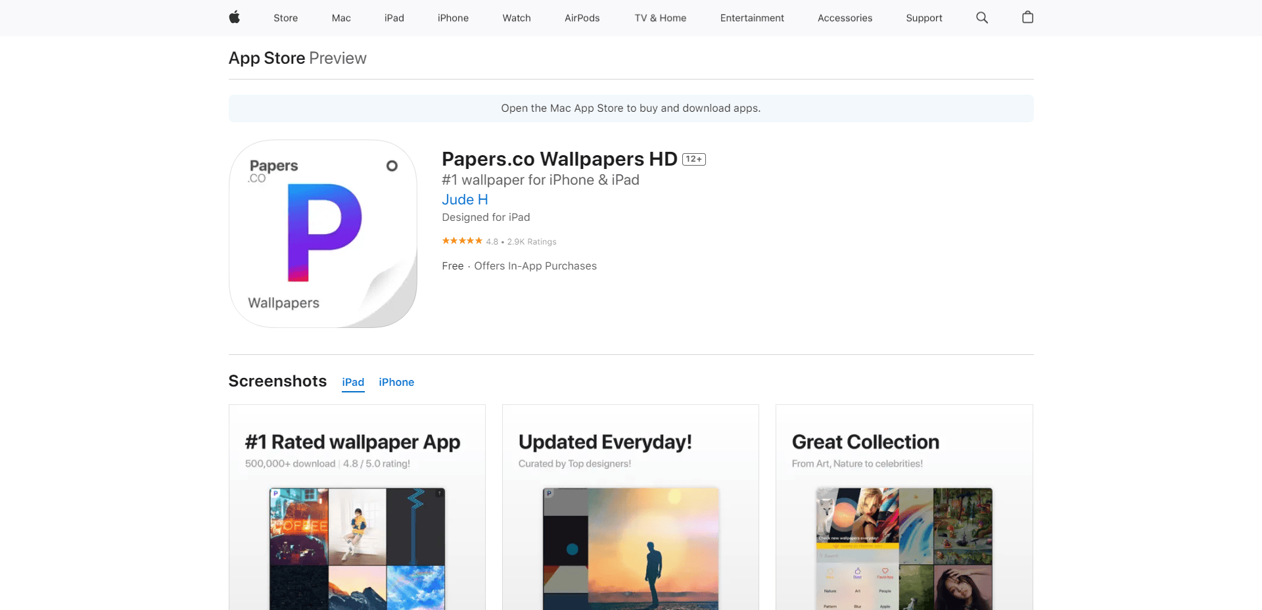Open the Mac menu item
The height and width of the screenshot is (610, 1262).
click(341, 18)
